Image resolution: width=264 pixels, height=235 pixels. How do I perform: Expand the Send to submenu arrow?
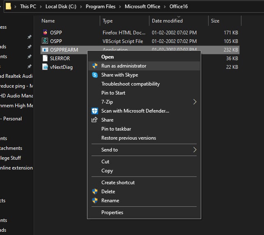pos(195,150)
